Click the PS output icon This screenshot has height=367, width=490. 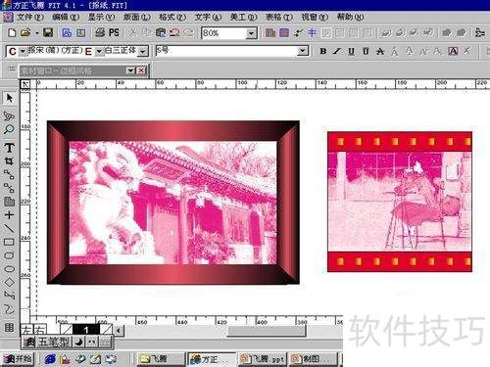(114, 32)
